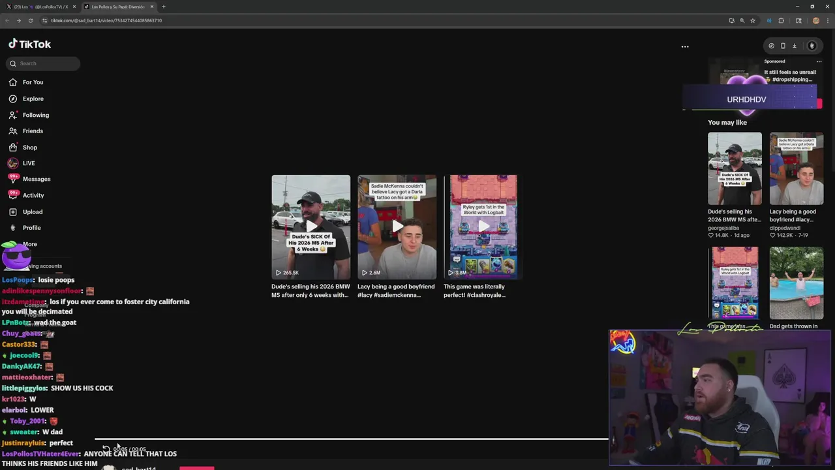The width and height of the screenshot is (835, 470).
Task: Open the clippedwandl creator link
Action: pos(785,228)
